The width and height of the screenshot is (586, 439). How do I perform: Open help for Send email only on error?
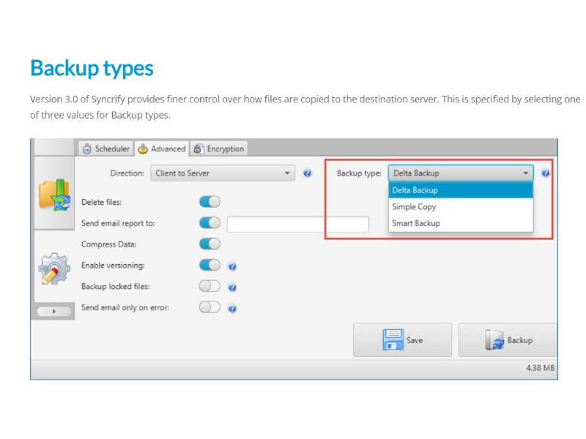click(232, 309)
